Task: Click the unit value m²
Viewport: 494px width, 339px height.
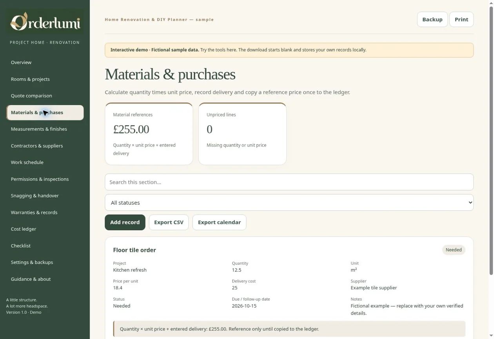Action: (x=354, y=270)
